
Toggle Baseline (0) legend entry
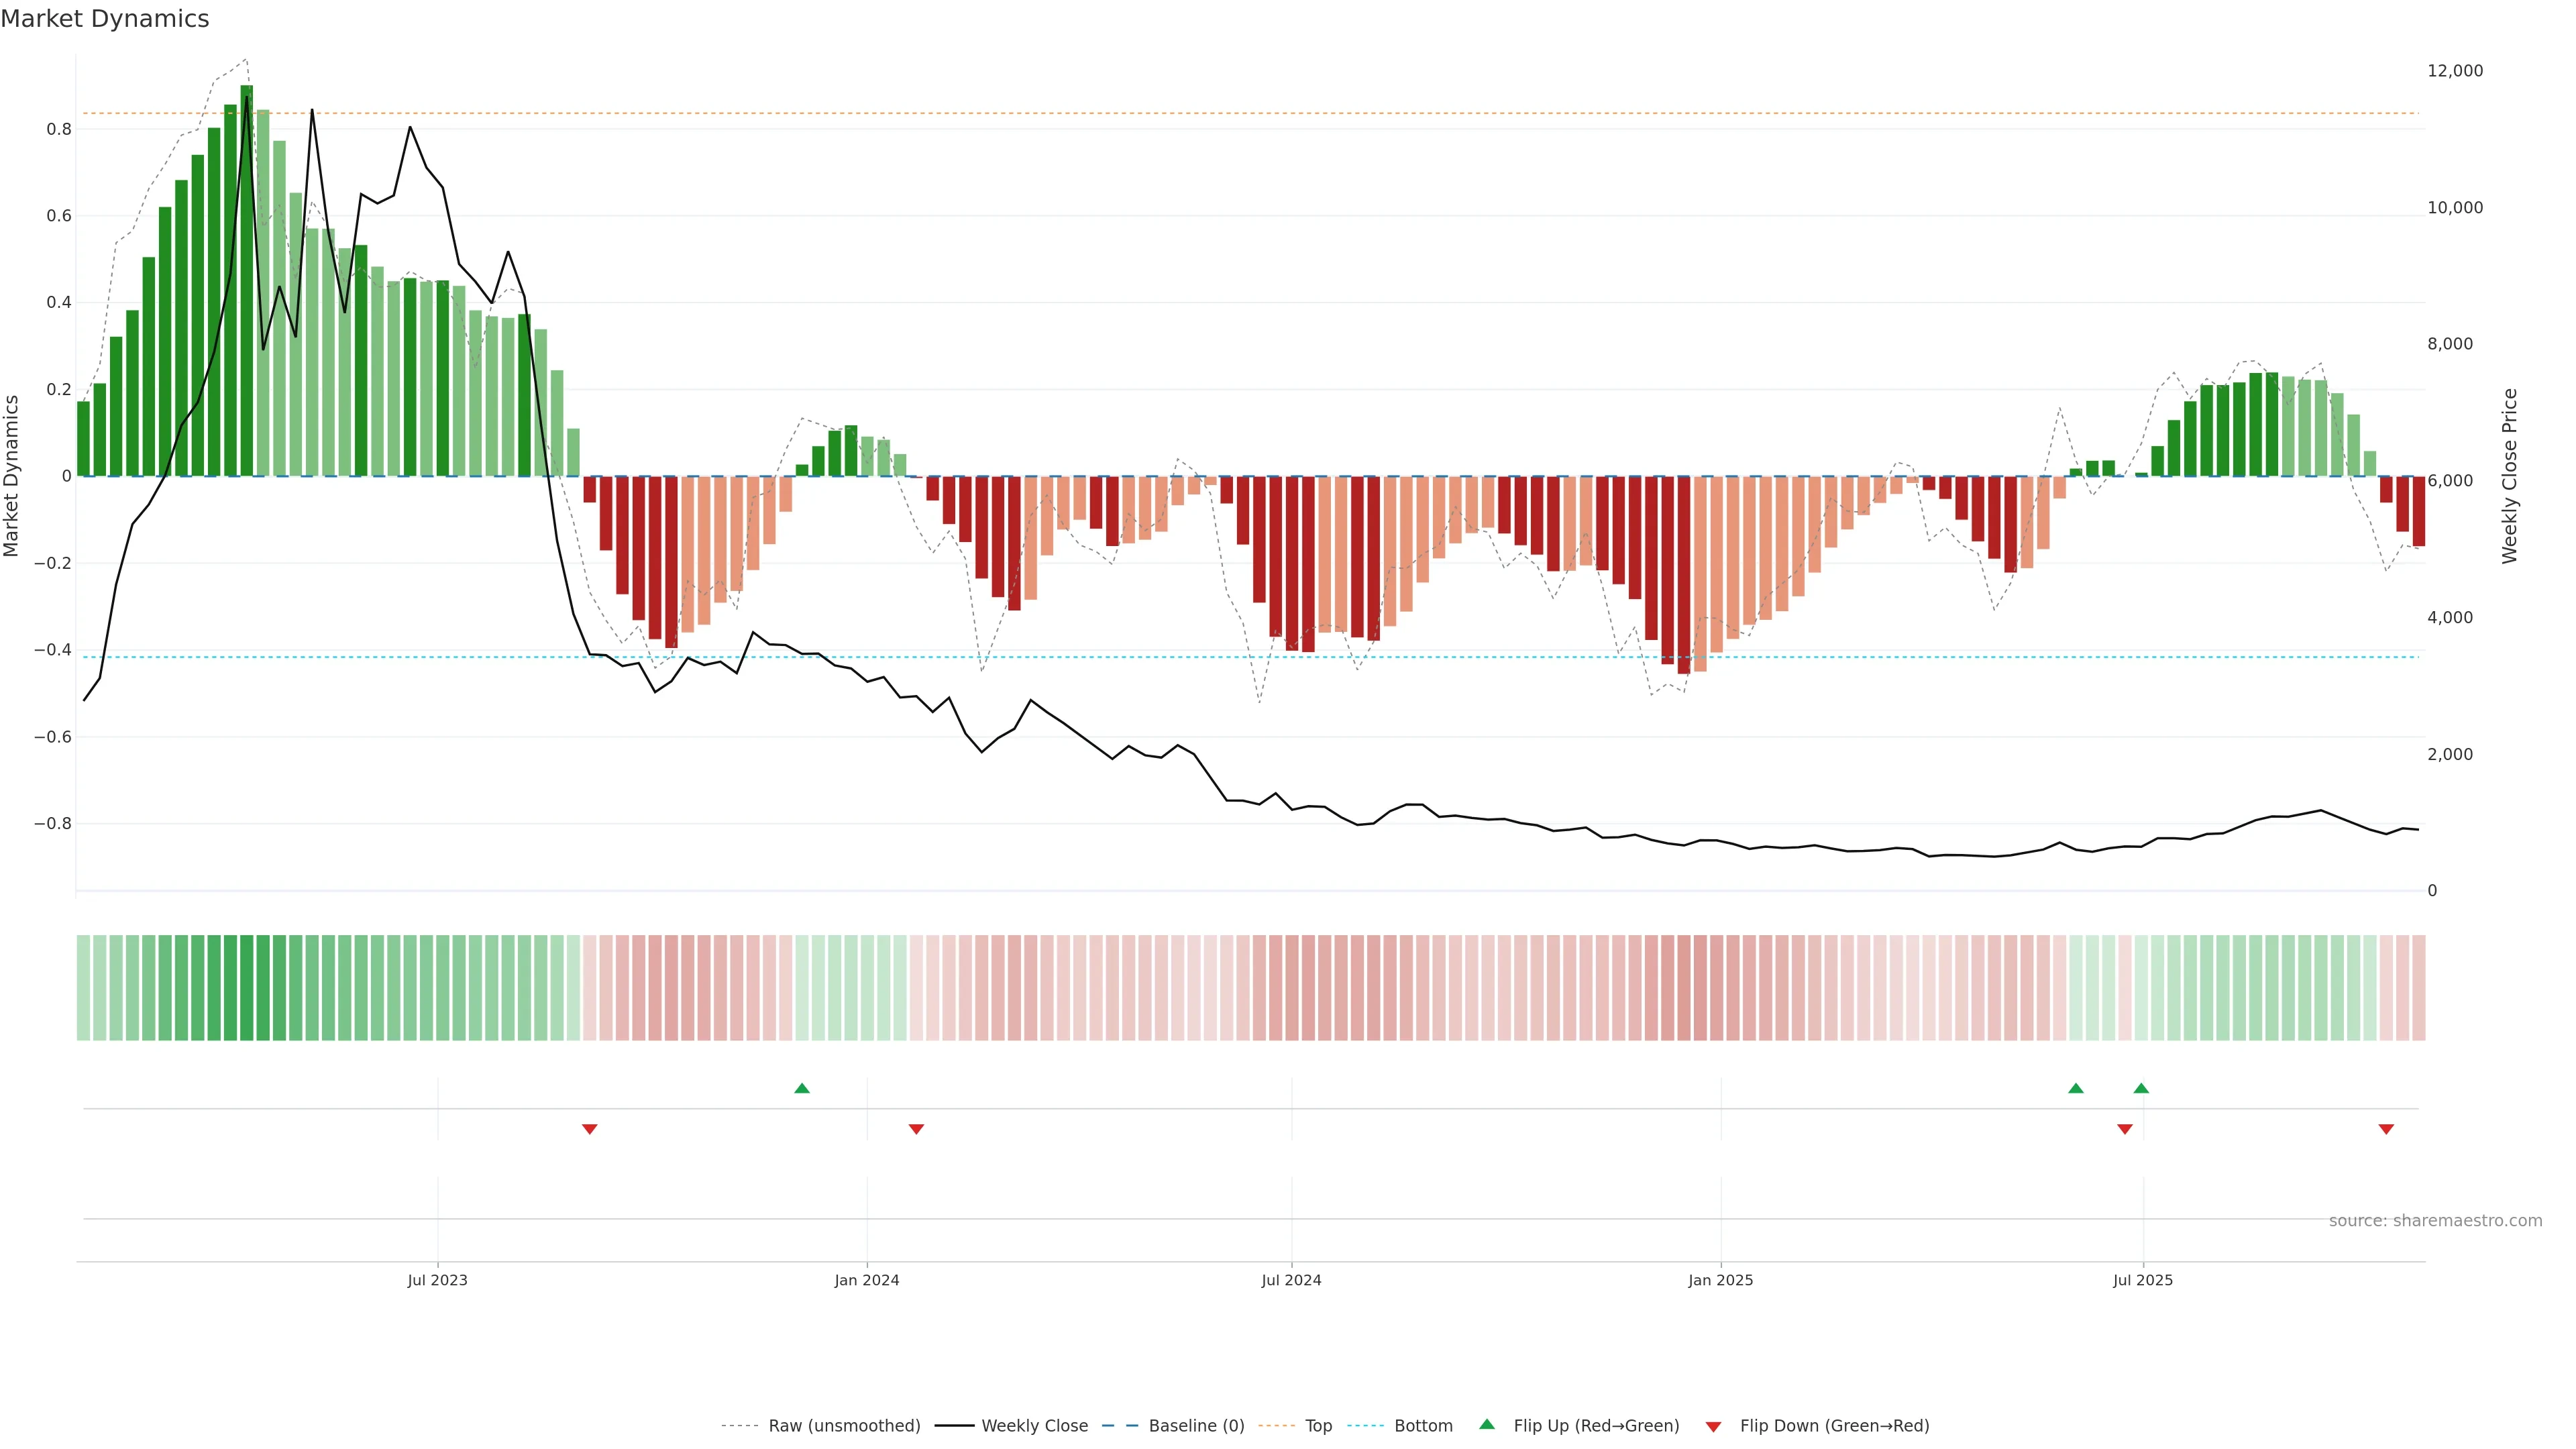(x=1196, y=1425)
